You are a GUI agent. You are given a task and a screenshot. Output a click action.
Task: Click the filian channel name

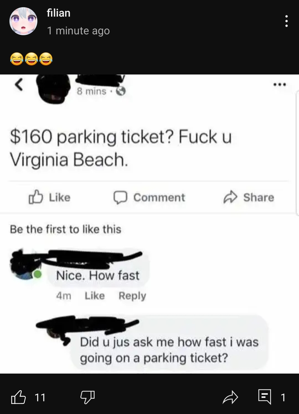[x=59, y=13]
